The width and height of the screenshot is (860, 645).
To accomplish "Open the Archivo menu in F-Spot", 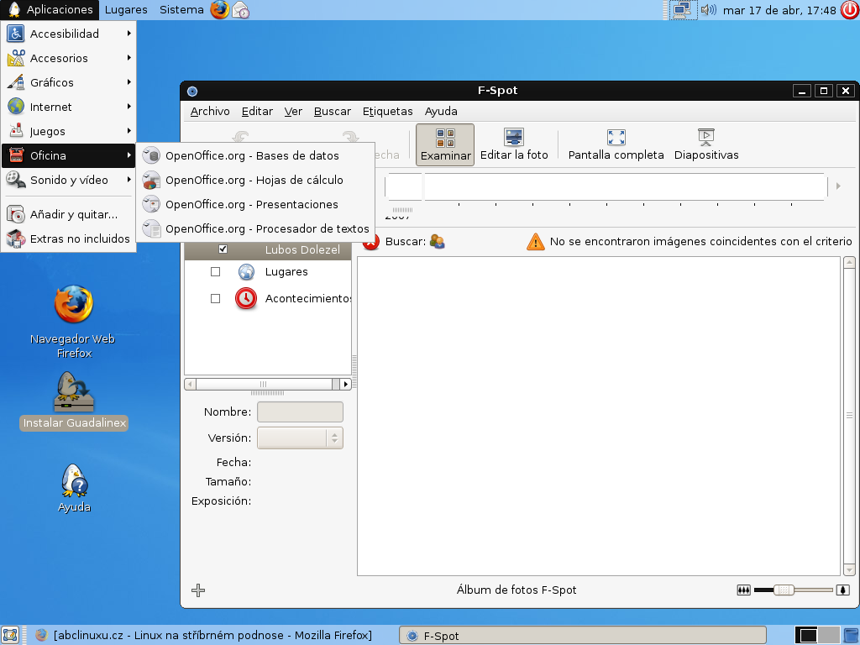I will click(210, 112).
